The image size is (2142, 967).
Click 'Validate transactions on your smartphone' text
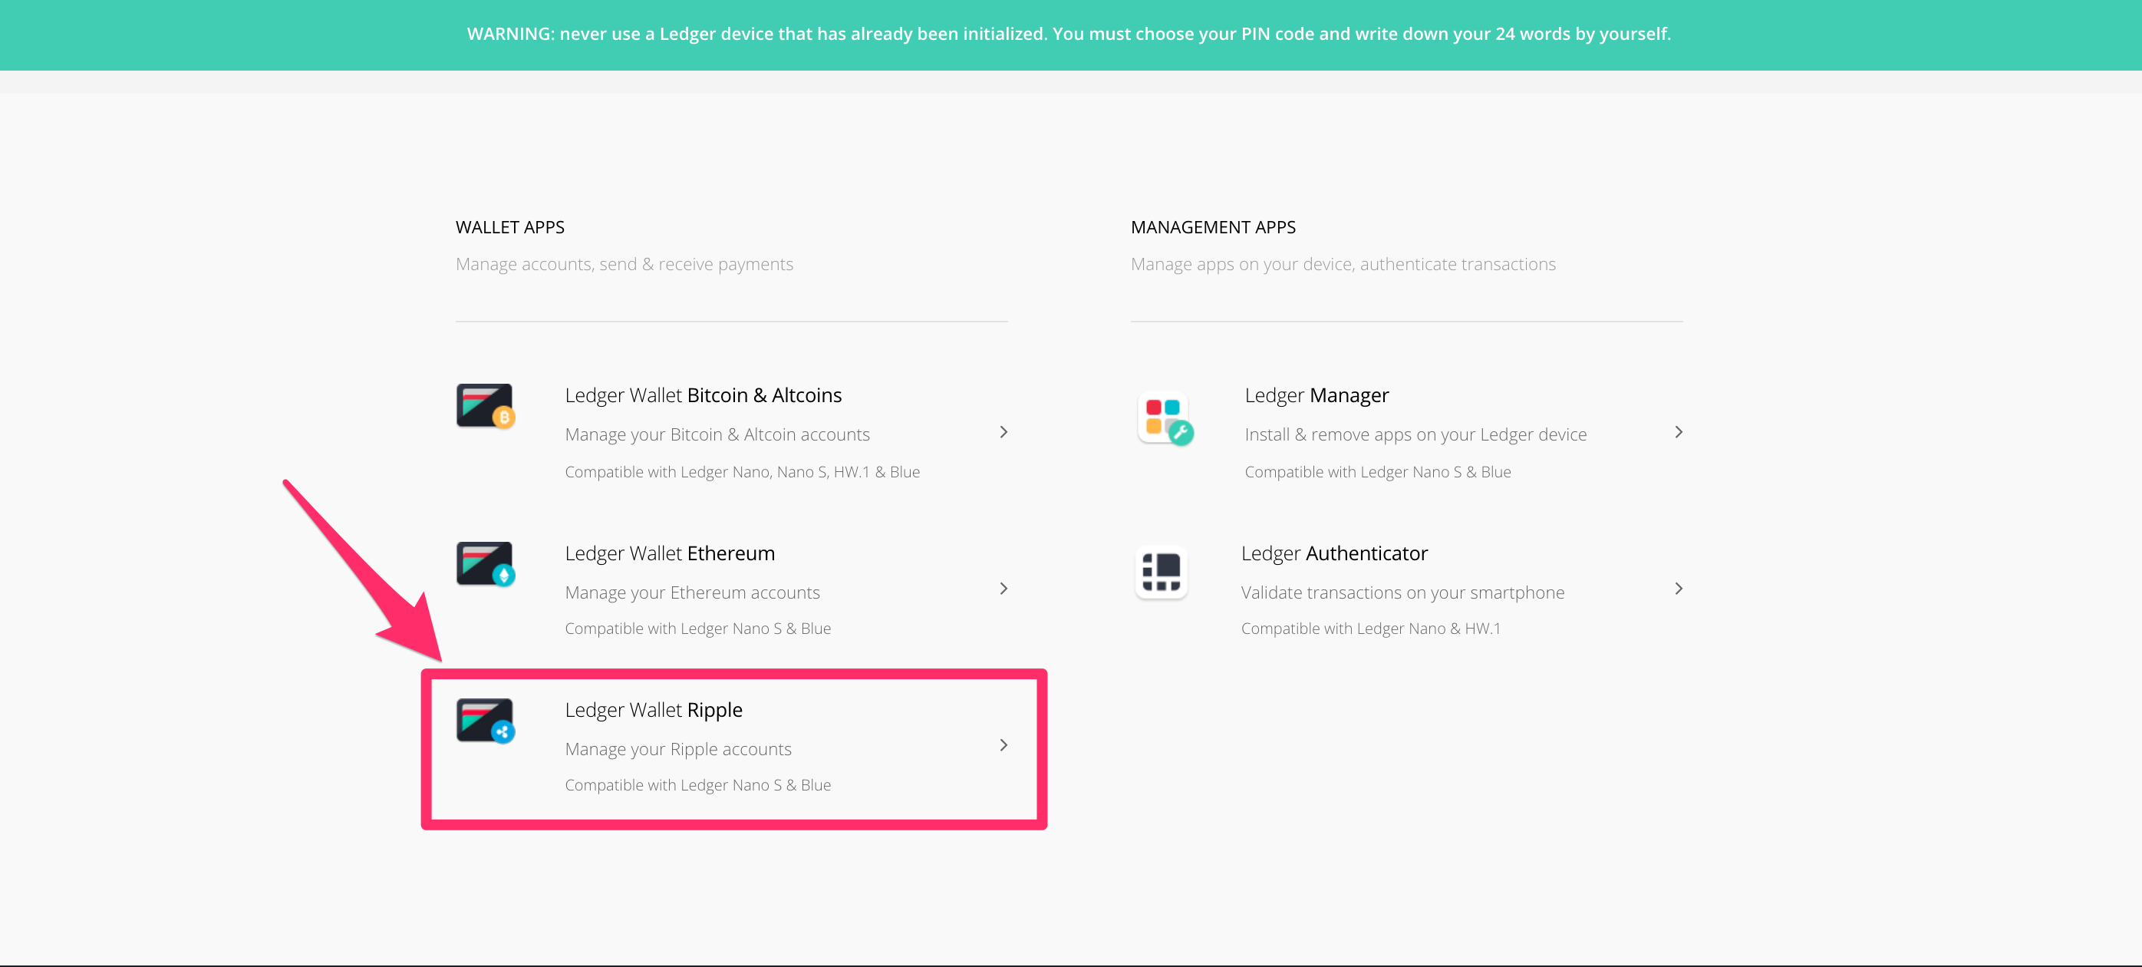[x=1402, y=592]
